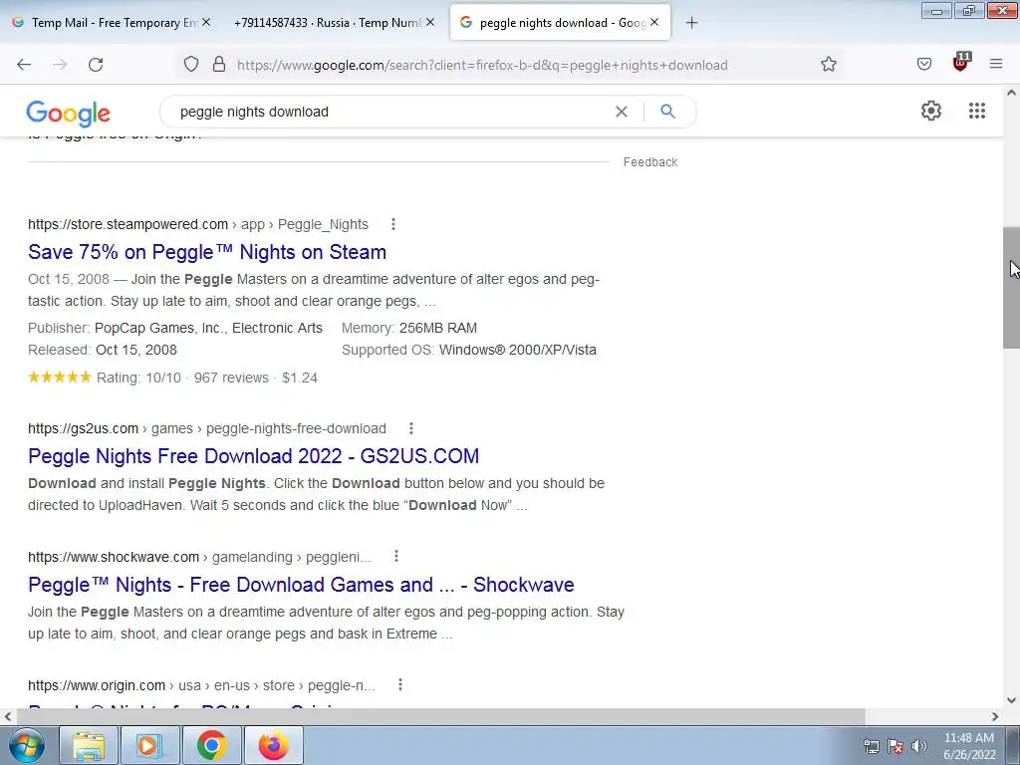Viewport: 1020px width, 765px height.
Task: Open Save 75% on Peggle Nights on Steam
Action: pyautogui.click(x=207, y=252)
